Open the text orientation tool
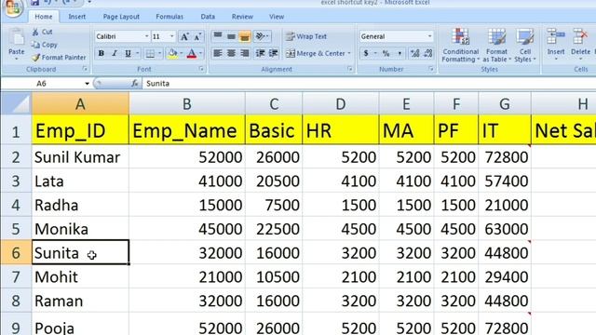 pos(261,36)
